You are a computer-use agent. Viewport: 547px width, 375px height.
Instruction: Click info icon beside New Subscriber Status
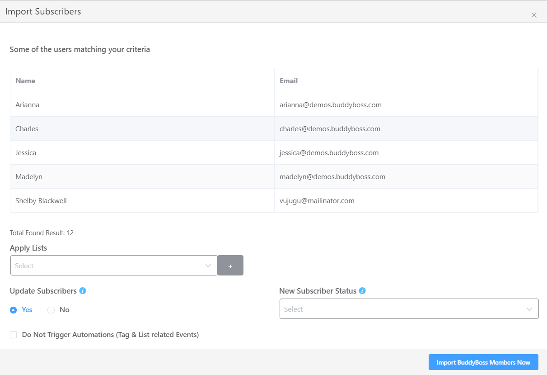pyautogui.click(x=362, y=291)
